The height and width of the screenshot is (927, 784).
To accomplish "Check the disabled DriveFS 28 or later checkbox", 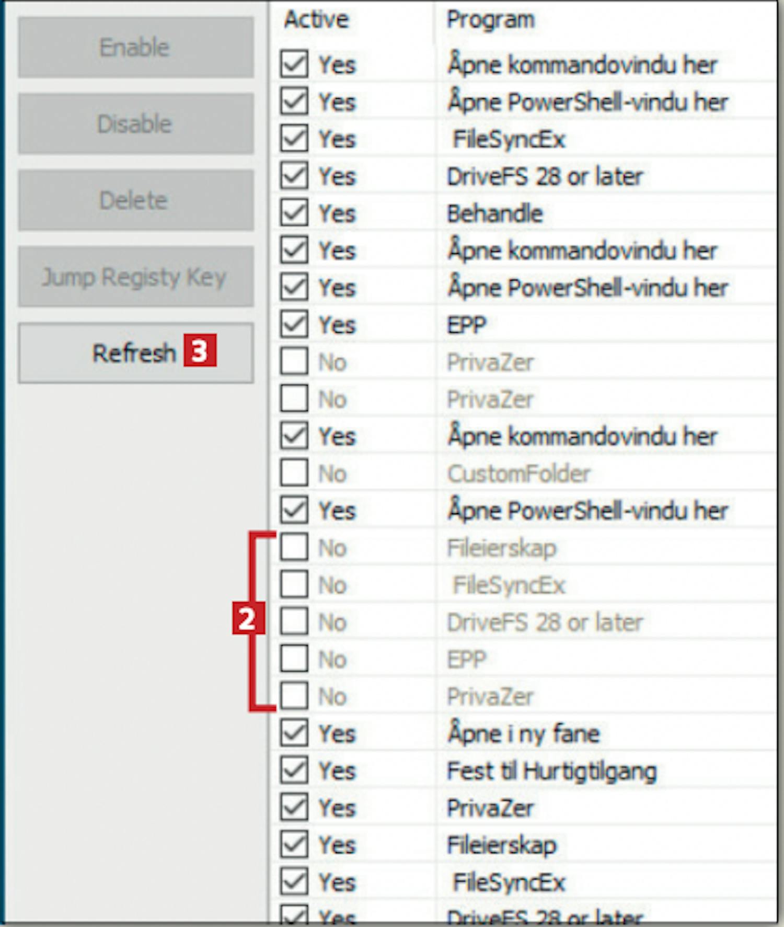I will [294, 621].
